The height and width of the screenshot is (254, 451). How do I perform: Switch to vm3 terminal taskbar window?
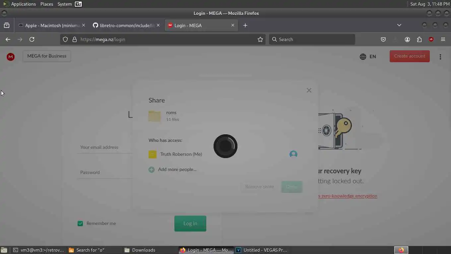click(39, 250)
